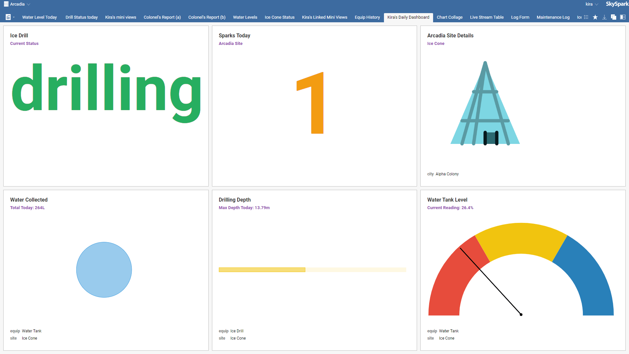Select the Maintenance Log tab

pyautogui.click(x=553, y=17)
